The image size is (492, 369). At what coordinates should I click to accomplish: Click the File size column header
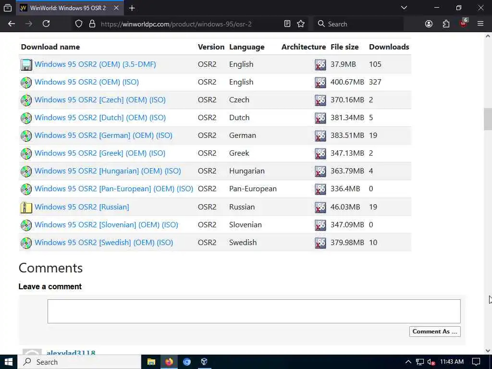tap(344, 47)
